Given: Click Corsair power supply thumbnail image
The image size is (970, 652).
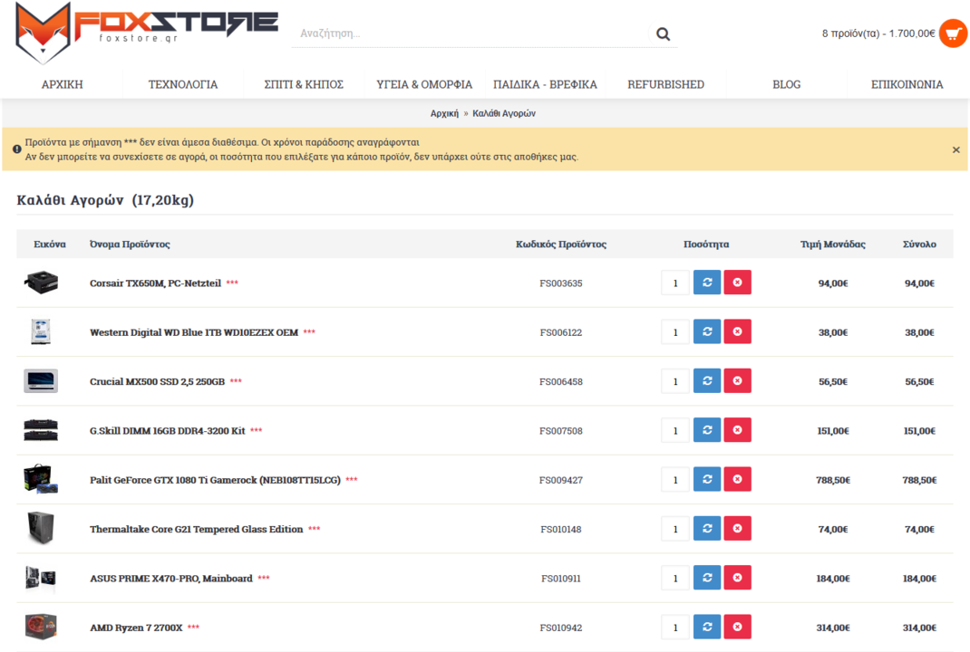Looking at the screenshot, I should pos(41,283).
